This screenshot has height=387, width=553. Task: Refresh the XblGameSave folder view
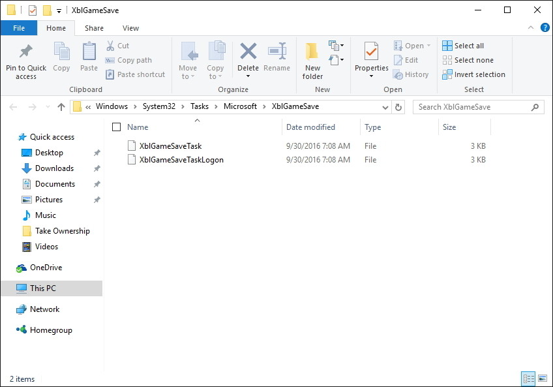(x=398, y=106)
